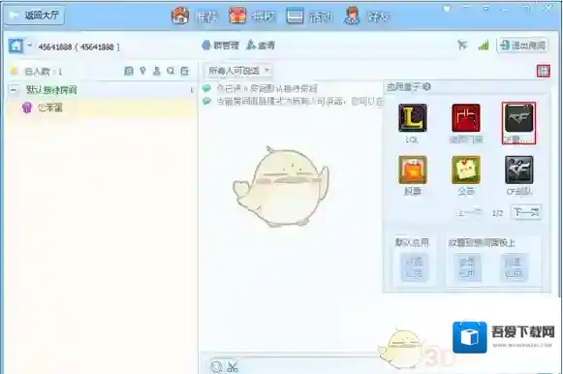The height and width of the screenshot is (374, 563).
Task: Click the skin shirt icon in title bar
Action: coord(447,8)
